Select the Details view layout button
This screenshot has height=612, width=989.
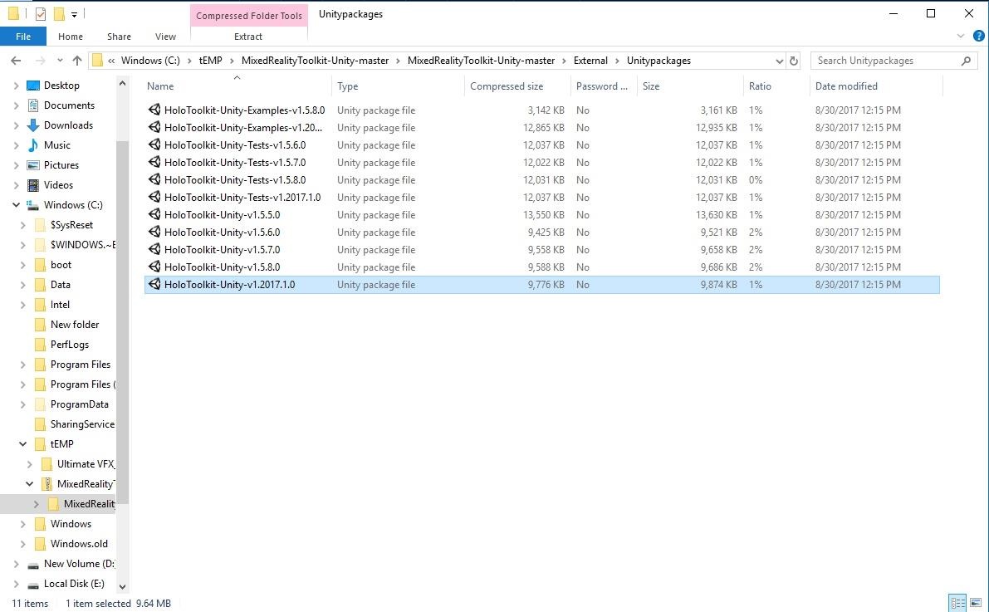957,603
